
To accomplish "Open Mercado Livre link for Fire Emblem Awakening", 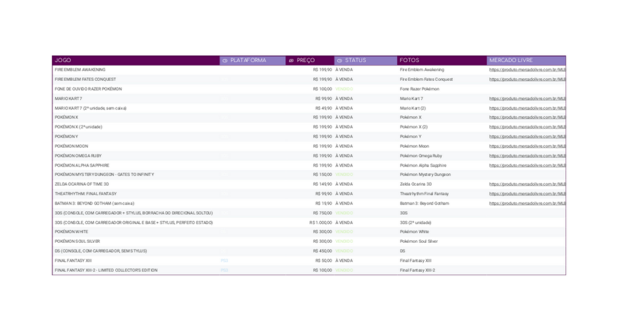I will tap(527, 70).
